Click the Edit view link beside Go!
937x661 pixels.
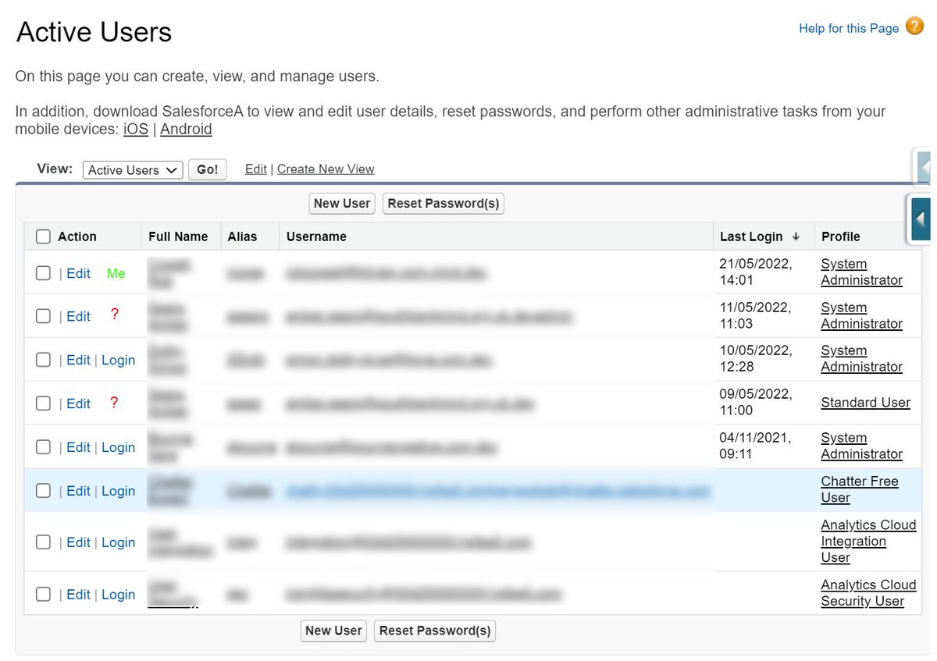click(x=256, y=169)
